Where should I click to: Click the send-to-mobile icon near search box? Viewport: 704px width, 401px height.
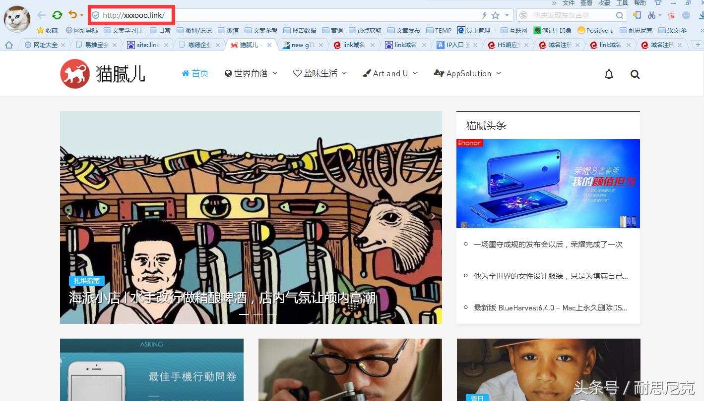click(x=638, y=15)
